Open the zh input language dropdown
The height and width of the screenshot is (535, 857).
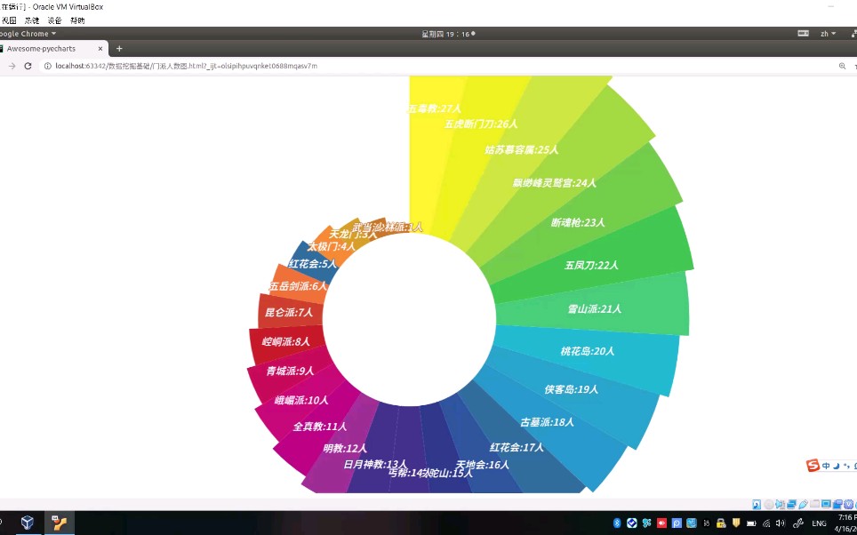point(828,34)
